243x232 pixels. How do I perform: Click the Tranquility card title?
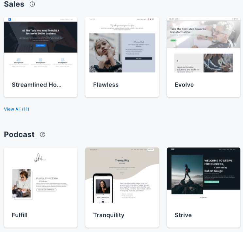click(109, 215)
